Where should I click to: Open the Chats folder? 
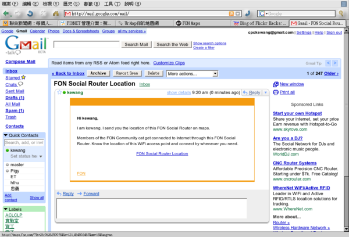(x=14, y=84)
